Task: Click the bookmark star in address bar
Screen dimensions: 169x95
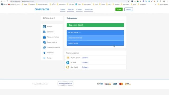Action: [x=129, y=1]
